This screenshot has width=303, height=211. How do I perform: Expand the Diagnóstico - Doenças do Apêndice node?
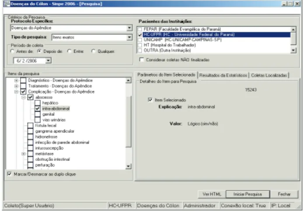17,81
